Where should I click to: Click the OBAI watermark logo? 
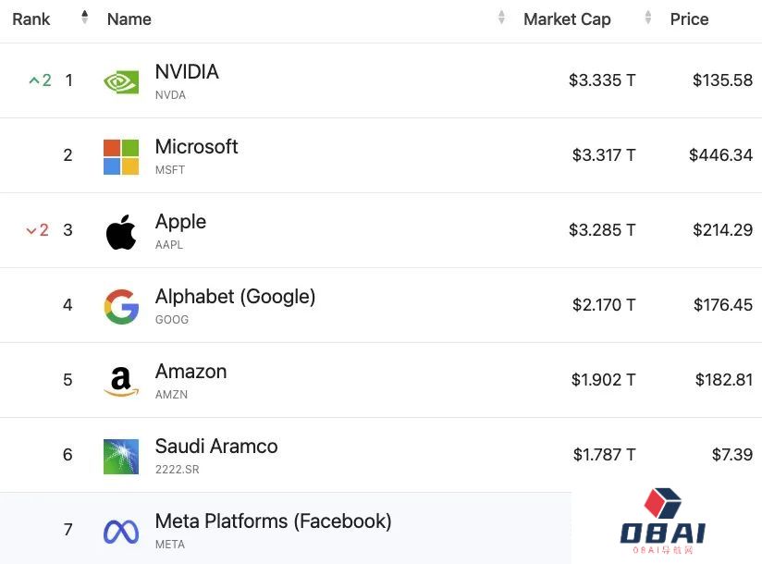point(663,522)
